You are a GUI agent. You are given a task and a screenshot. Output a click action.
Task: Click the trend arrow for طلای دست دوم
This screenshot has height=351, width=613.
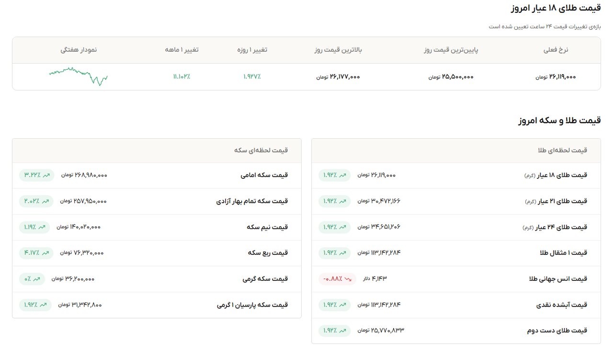[343, 330]
